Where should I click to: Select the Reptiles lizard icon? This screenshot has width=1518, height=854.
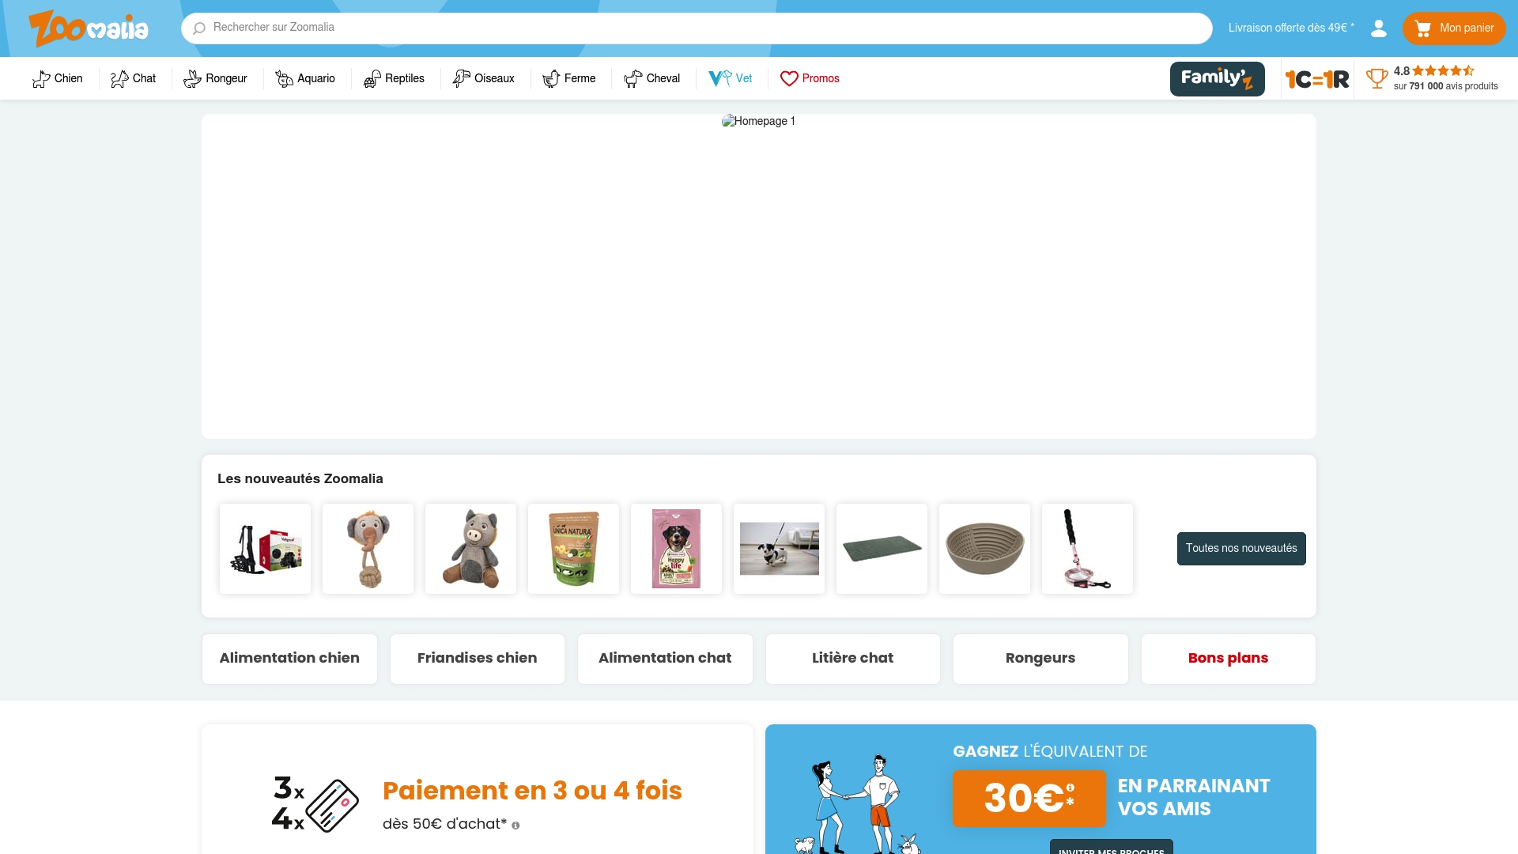click(x=371, y=78)
